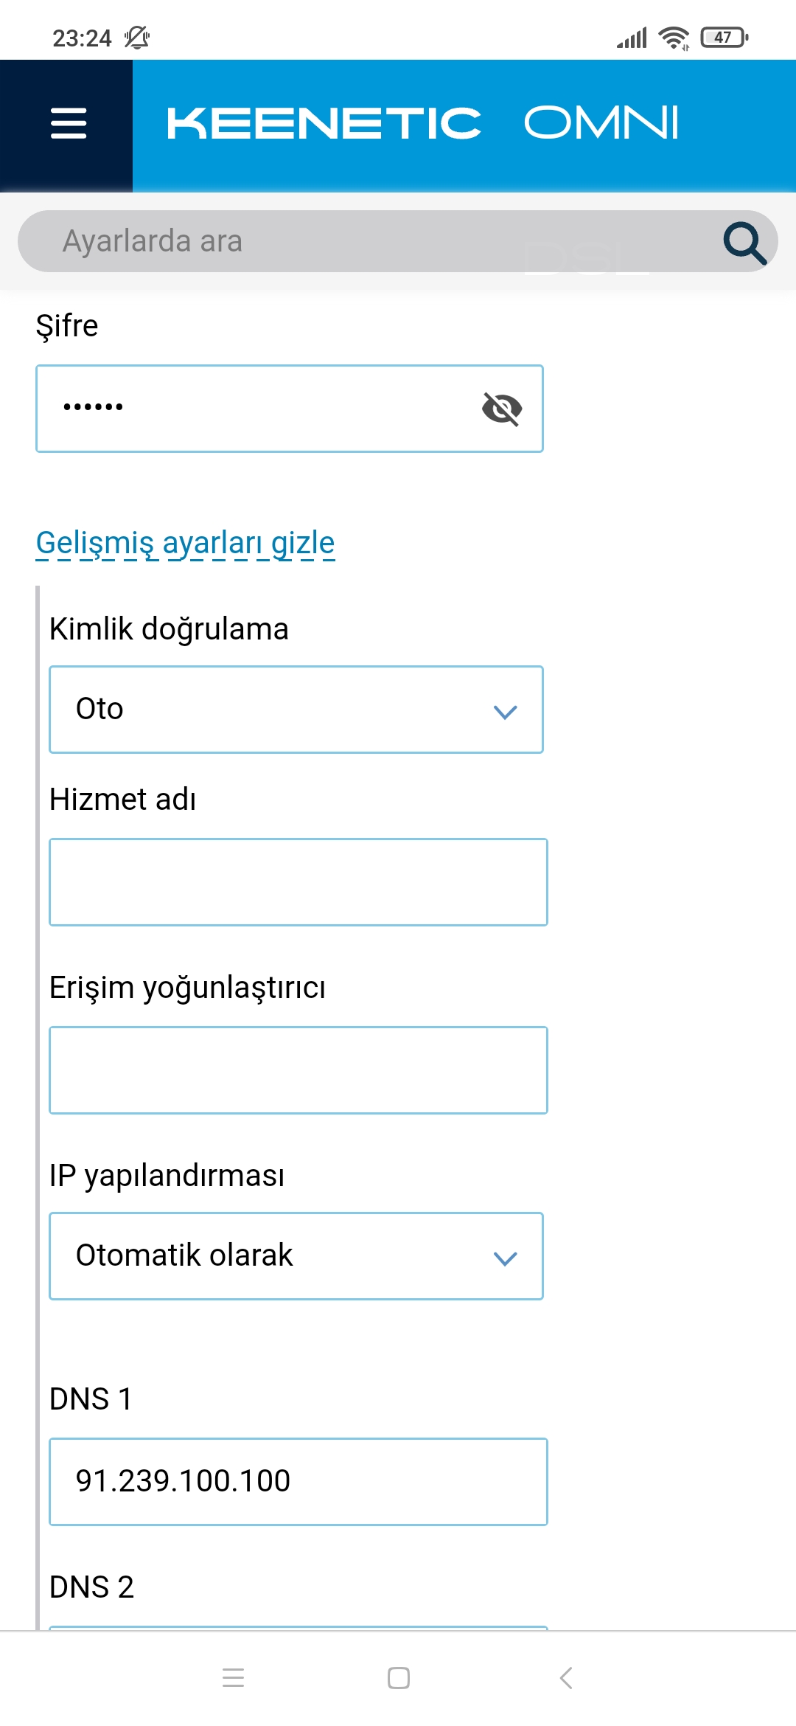Expand the IP yapılandırması dropdown
796x1726 pixels.
coord(296,1256)
